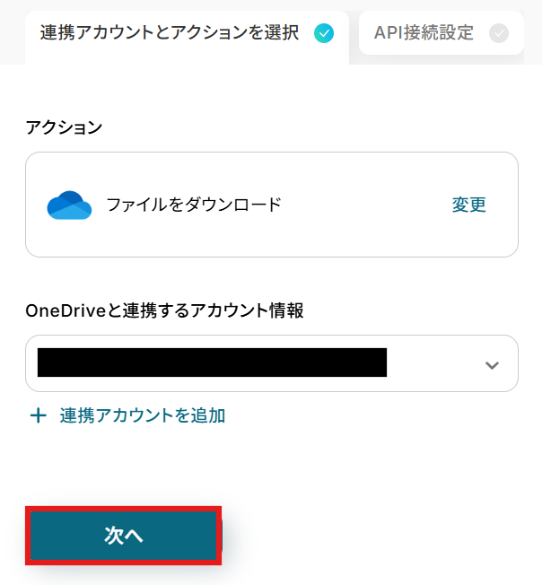Click blank space right of 連携アカウントを追加
This screenshot has height=585, width=542.
377,415
